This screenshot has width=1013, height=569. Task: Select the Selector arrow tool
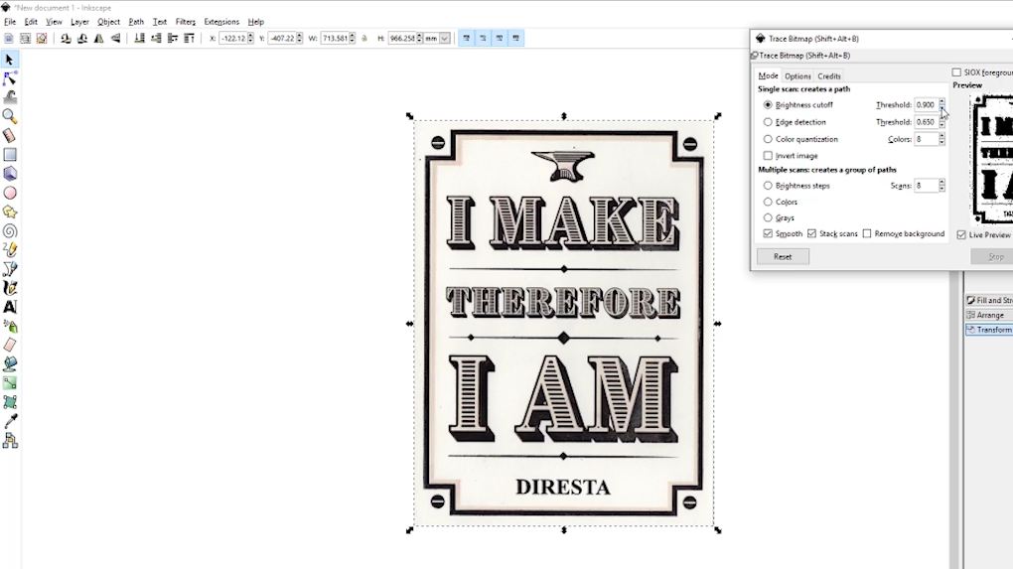click(x=10, y=60)
